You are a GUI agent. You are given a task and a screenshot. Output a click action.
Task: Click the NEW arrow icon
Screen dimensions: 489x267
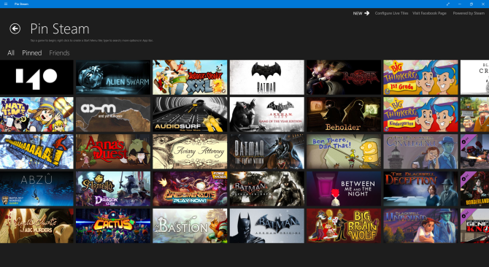(x=366, y=13)
